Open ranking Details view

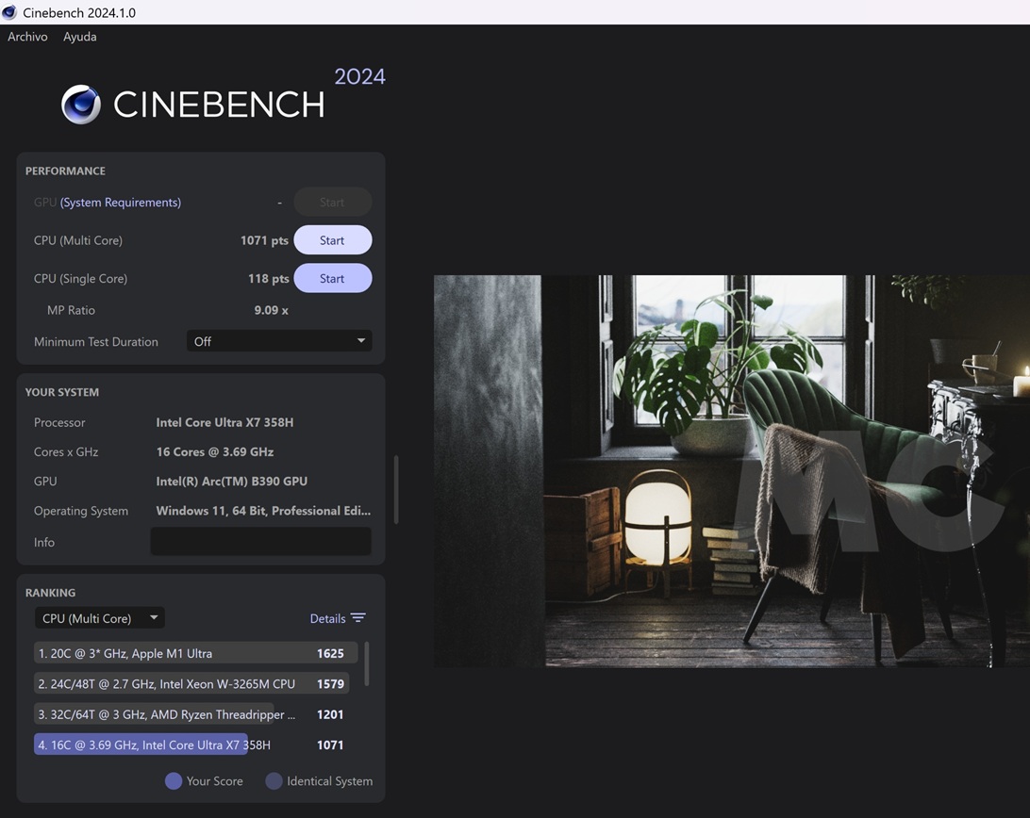point(327,619)
